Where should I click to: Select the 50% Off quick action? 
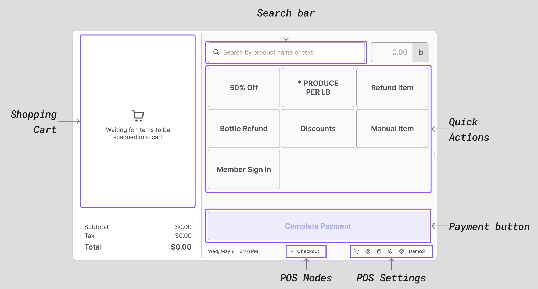(244, 88)
